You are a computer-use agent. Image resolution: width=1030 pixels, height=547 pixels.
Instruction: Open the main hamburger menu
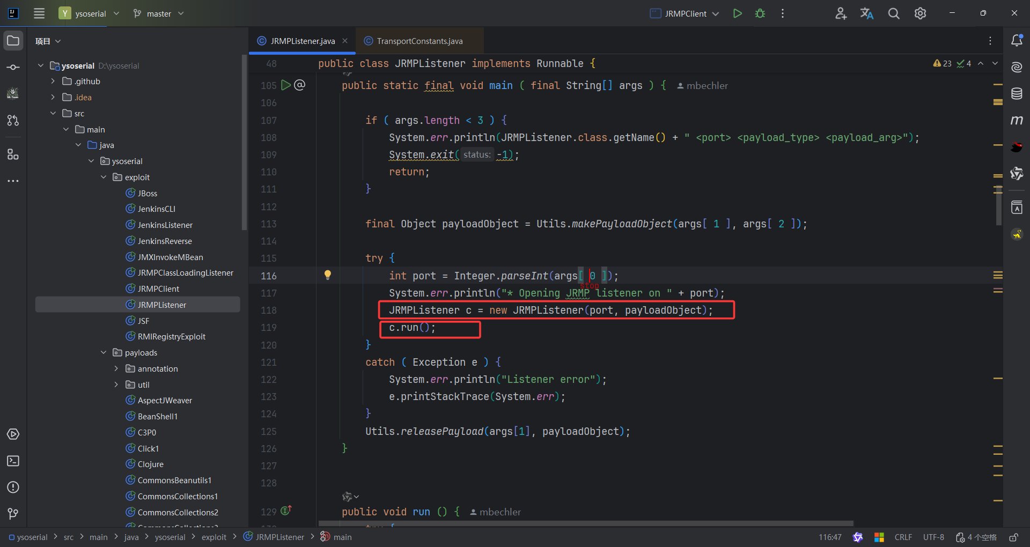[x=39, y=13]
